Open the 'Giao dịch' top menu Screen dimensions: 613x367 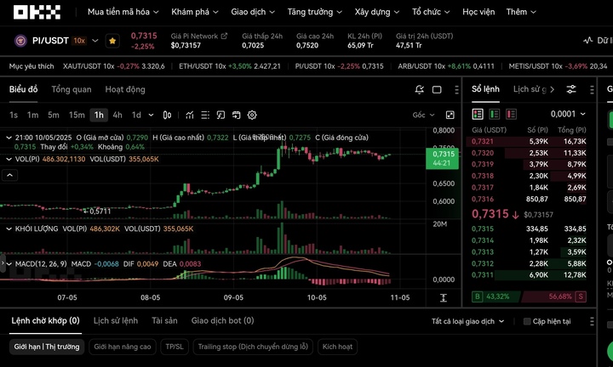click(253, 13)
